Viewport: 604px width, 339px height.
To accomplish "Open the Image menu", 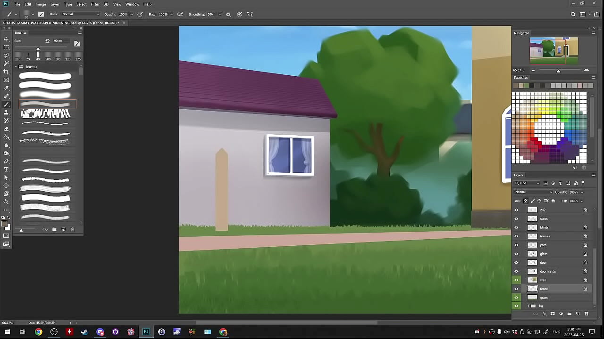I will (x=41, y=4).
